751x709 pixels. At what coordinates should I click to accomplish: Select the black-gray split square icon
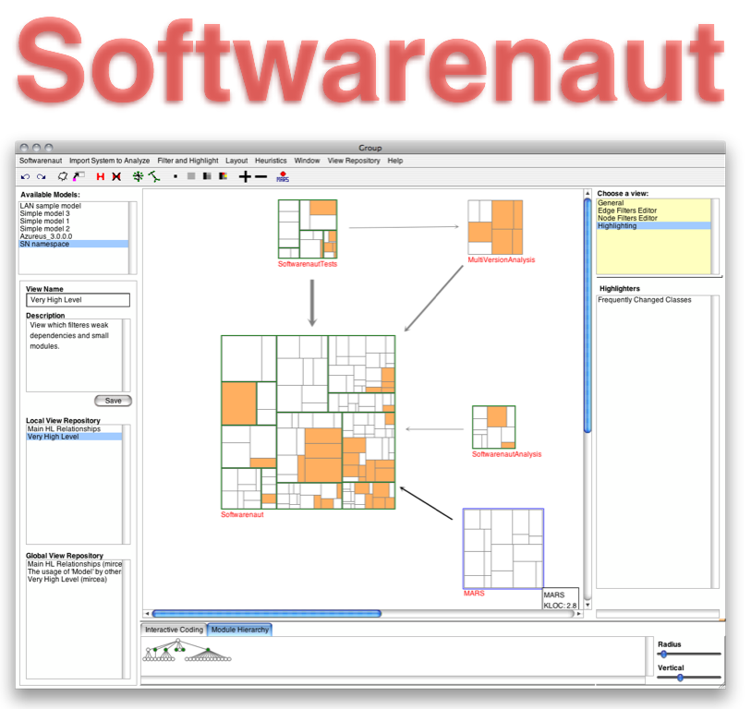207,175
